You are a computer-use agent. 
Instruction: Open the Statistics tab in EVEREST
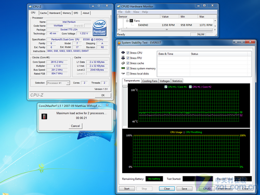(x=177, y=81)
